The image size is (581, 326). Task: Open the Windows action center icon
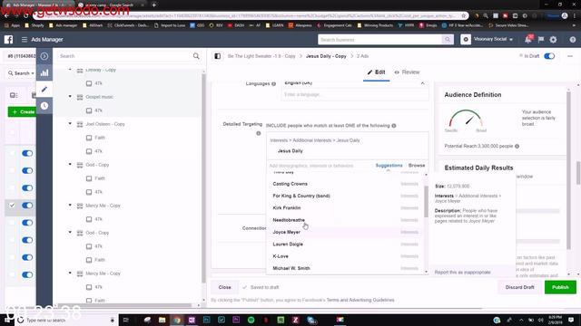pyautogui.click(x=571, y=320)
